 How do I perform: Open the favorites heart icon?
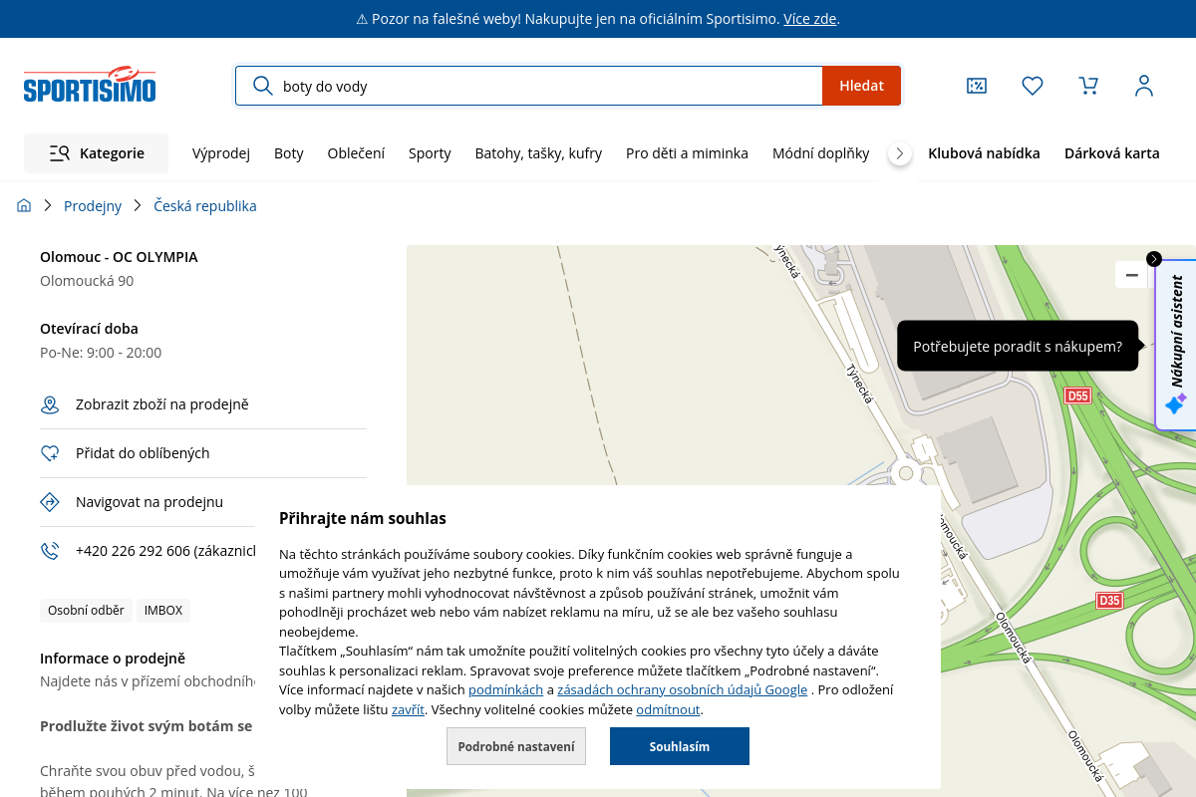click(1033, 86)
